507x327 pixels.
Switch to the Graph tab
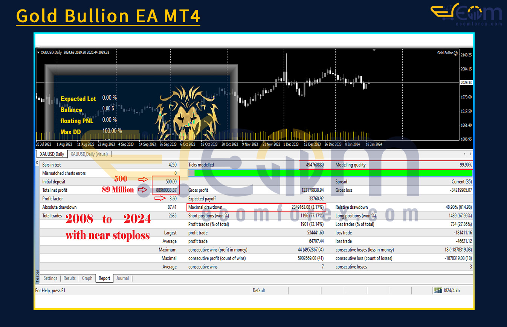pos(87,278)
